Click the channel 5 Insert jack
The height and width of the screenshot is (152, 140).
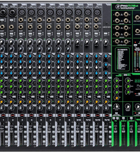click(x=40, y=27)
